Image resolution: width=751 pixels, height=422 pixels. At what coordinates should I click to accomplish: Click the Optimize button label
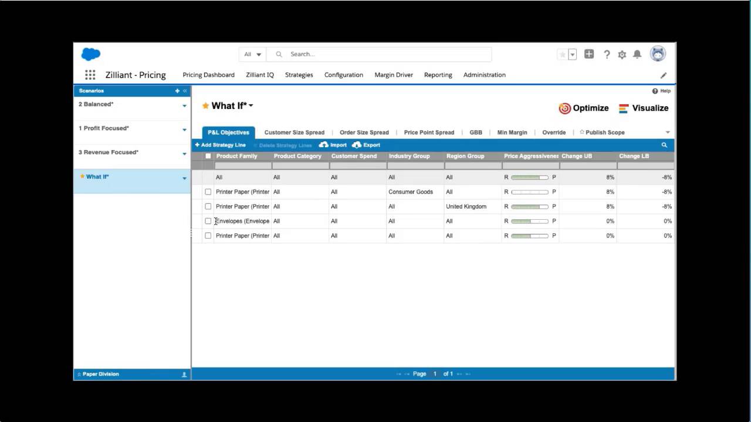click(x=591, y=108)
